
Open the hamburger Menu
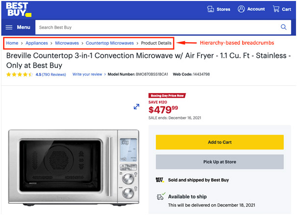[x=18, y=27]
